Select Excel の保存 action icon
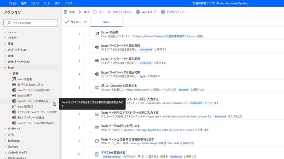The width and height of the screenshot is (284, 159). coord(14,96)
